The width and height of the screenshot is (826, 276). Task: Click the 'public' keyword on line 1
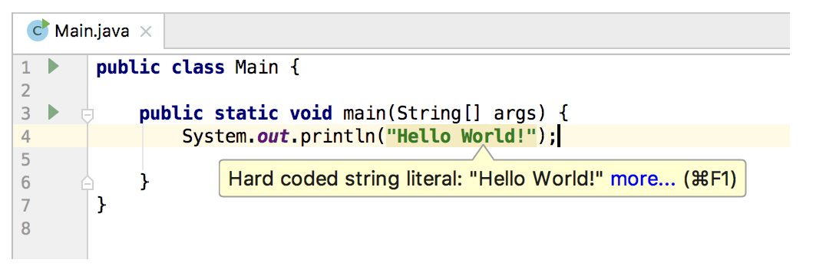(128, 67)
